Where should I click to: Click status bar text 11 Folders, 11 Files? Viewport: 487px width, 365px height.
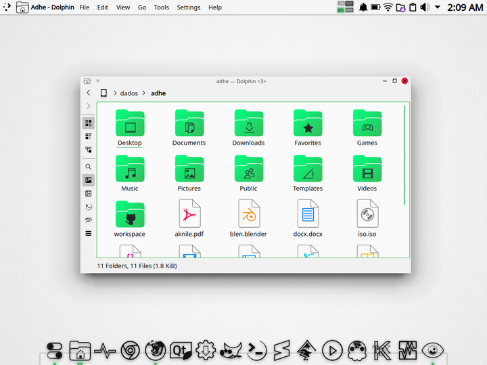(137, 266)
